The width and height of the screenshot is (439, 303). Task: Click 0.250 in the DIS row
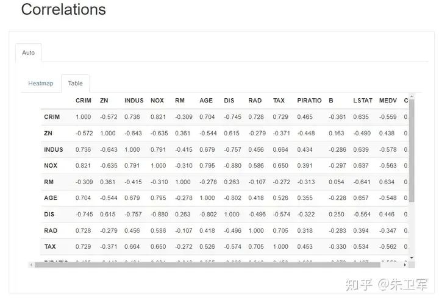point(336,214)
